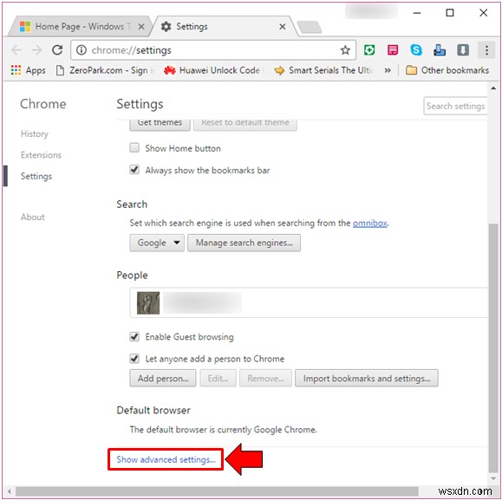Click the chrome://settings address bar
Screen dimensions: 502x500
[213, 50]
